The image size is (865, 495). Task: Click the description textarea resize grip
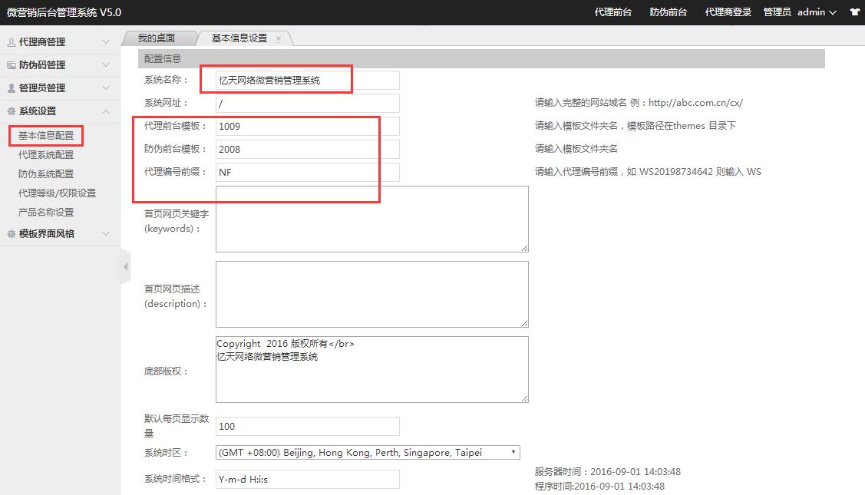525,323
